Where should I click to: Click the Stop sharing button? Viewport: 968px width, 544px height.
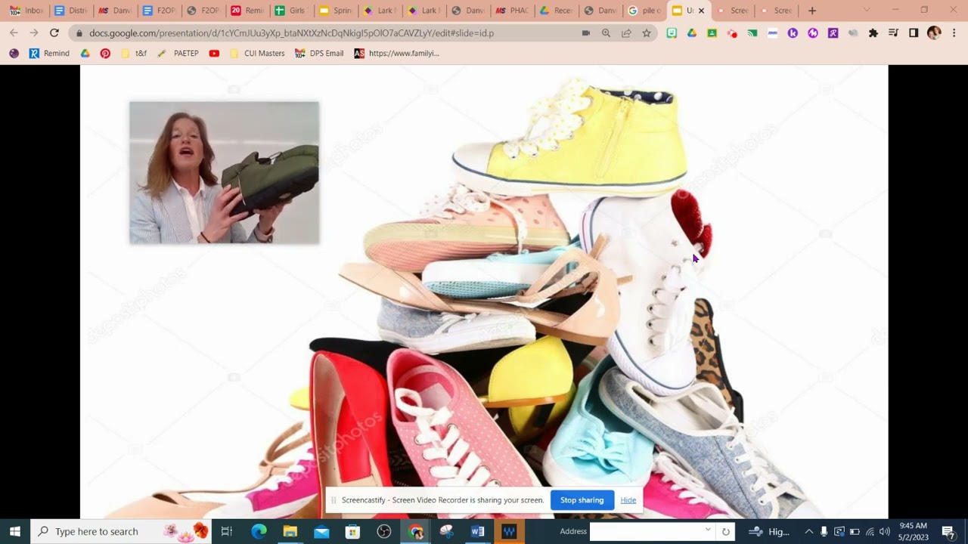click(x=582, y=500)
